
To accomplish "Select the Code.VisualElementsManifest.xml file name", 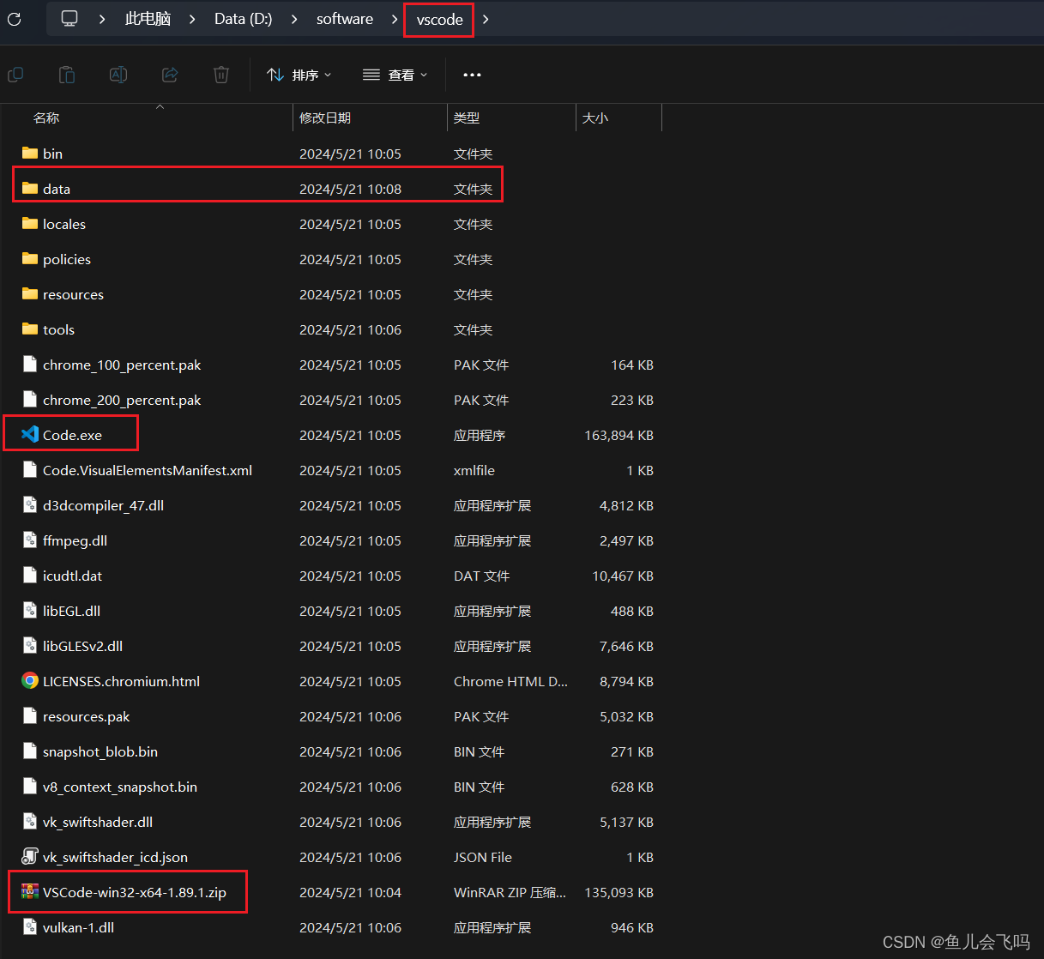I will click(148, 470).
